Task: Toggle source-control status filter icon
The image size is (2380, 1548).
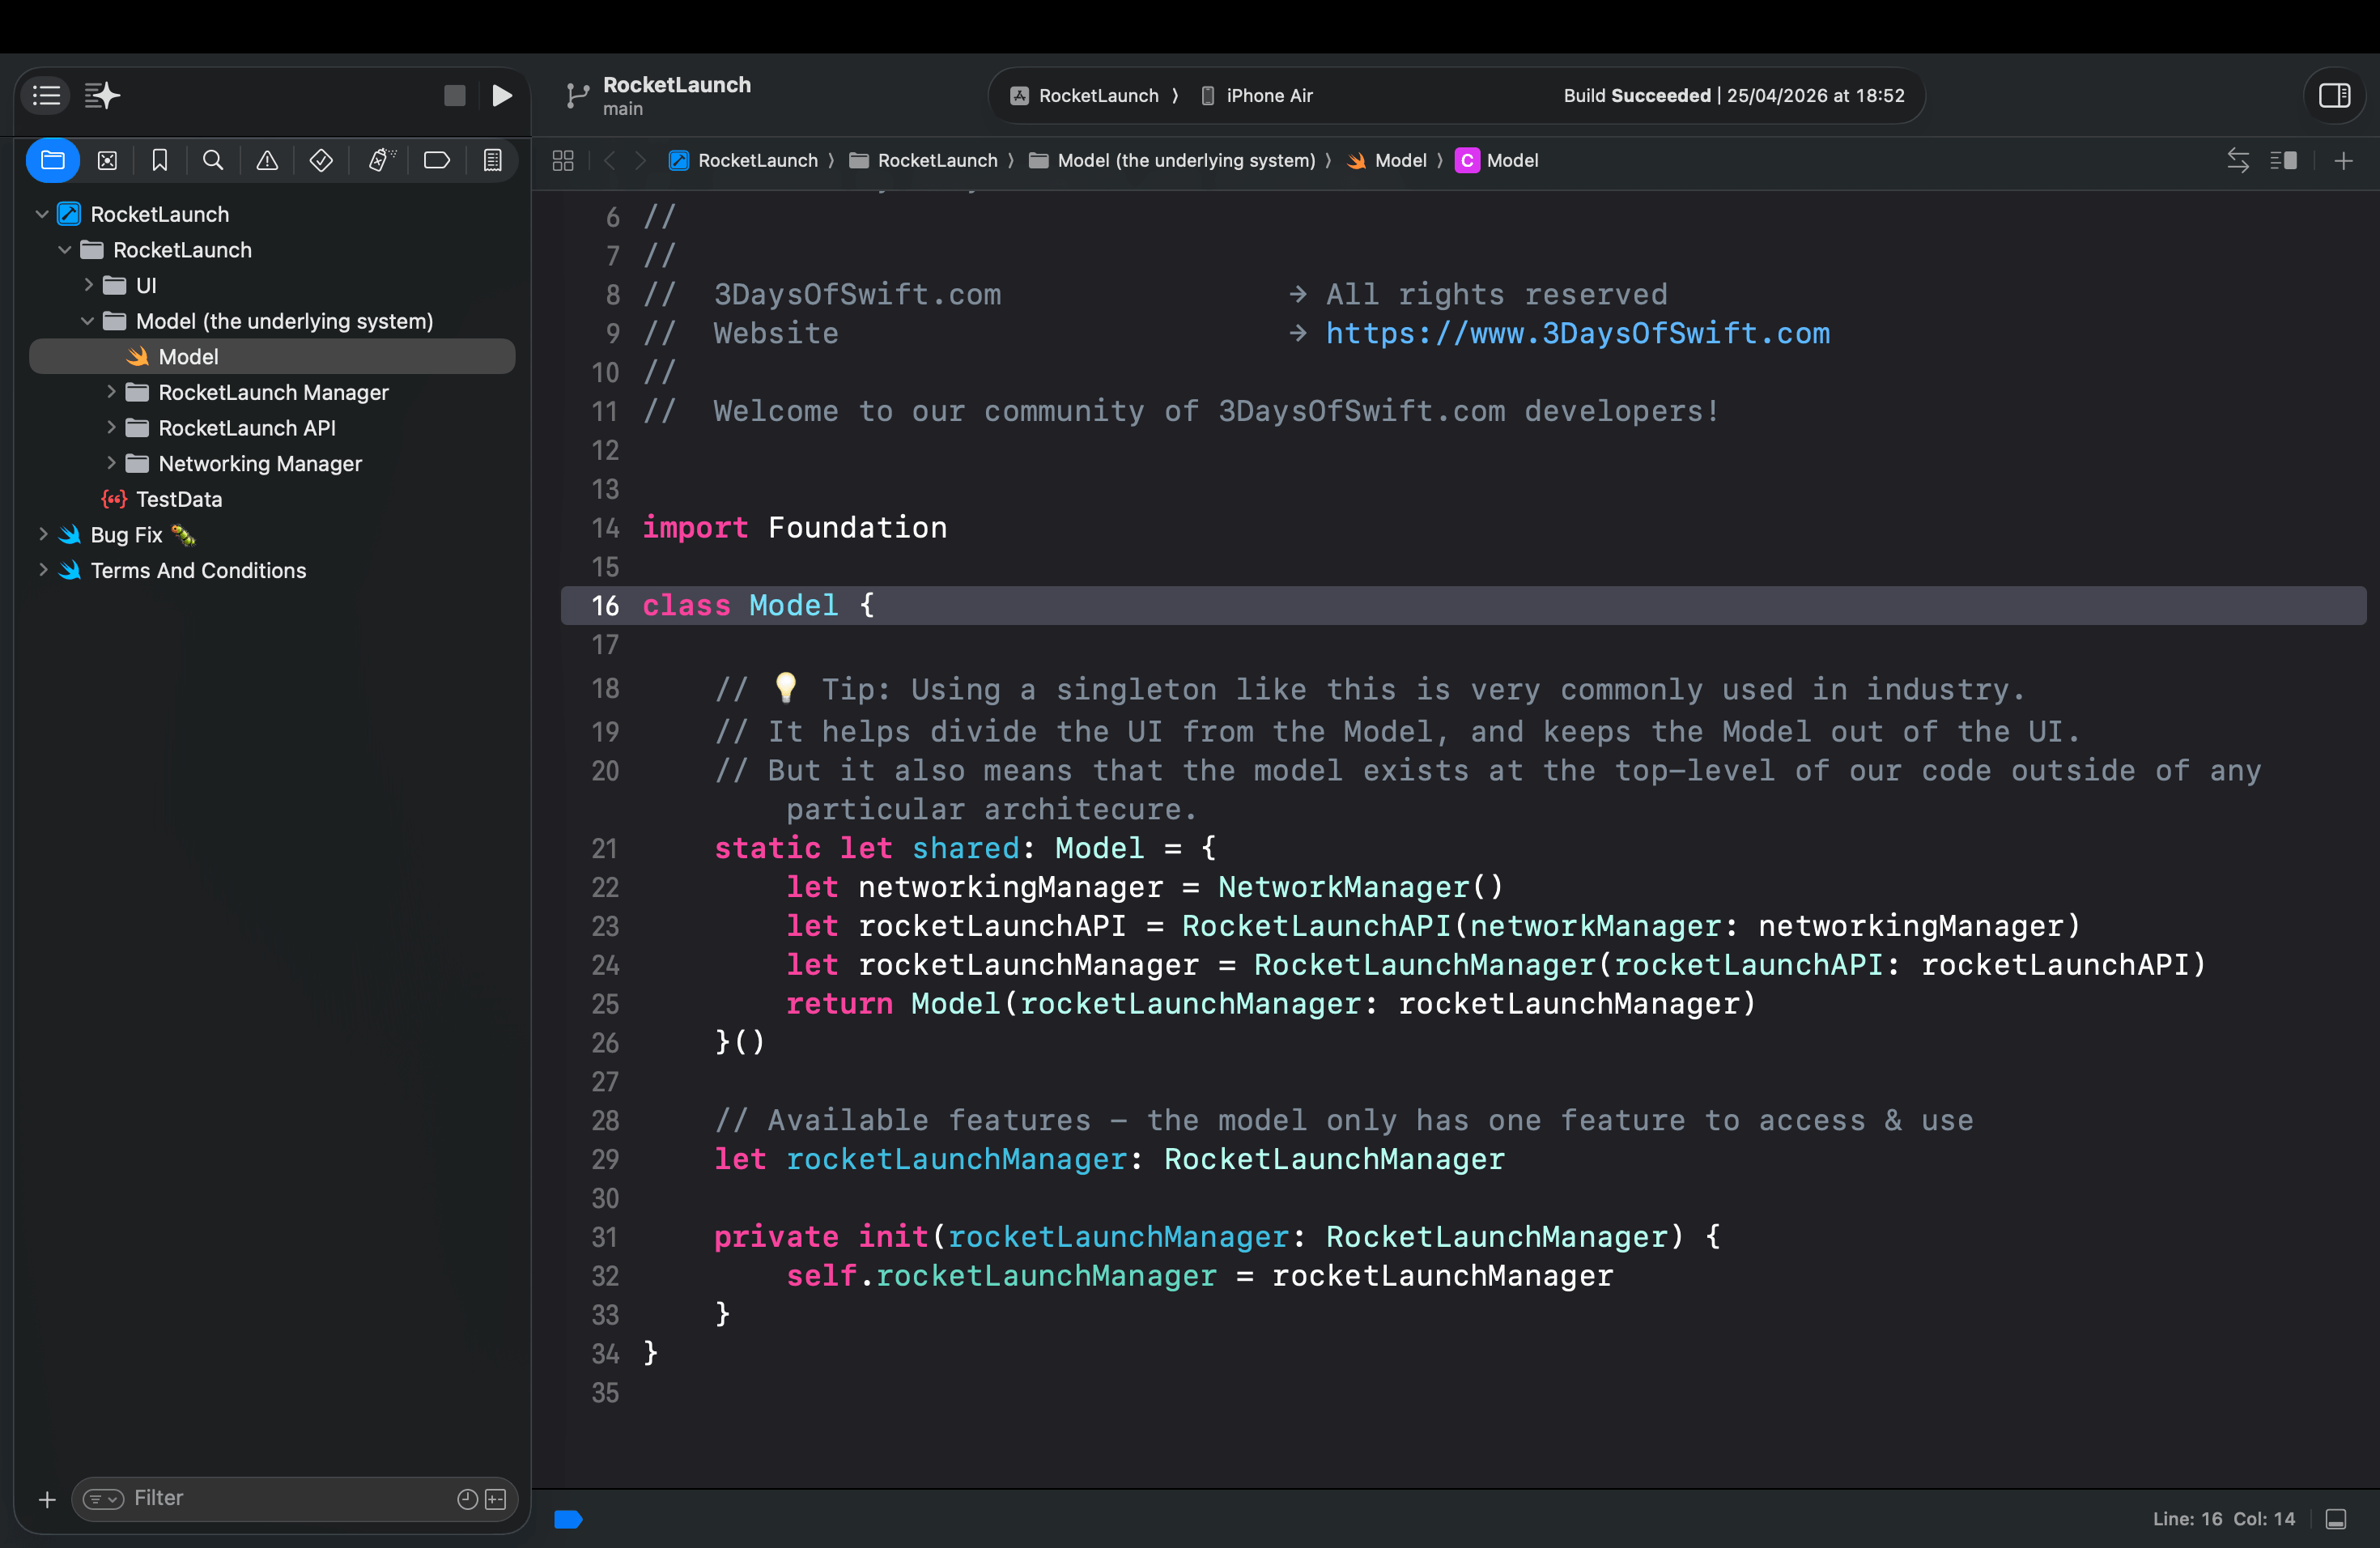Action: coord(496,1498)
